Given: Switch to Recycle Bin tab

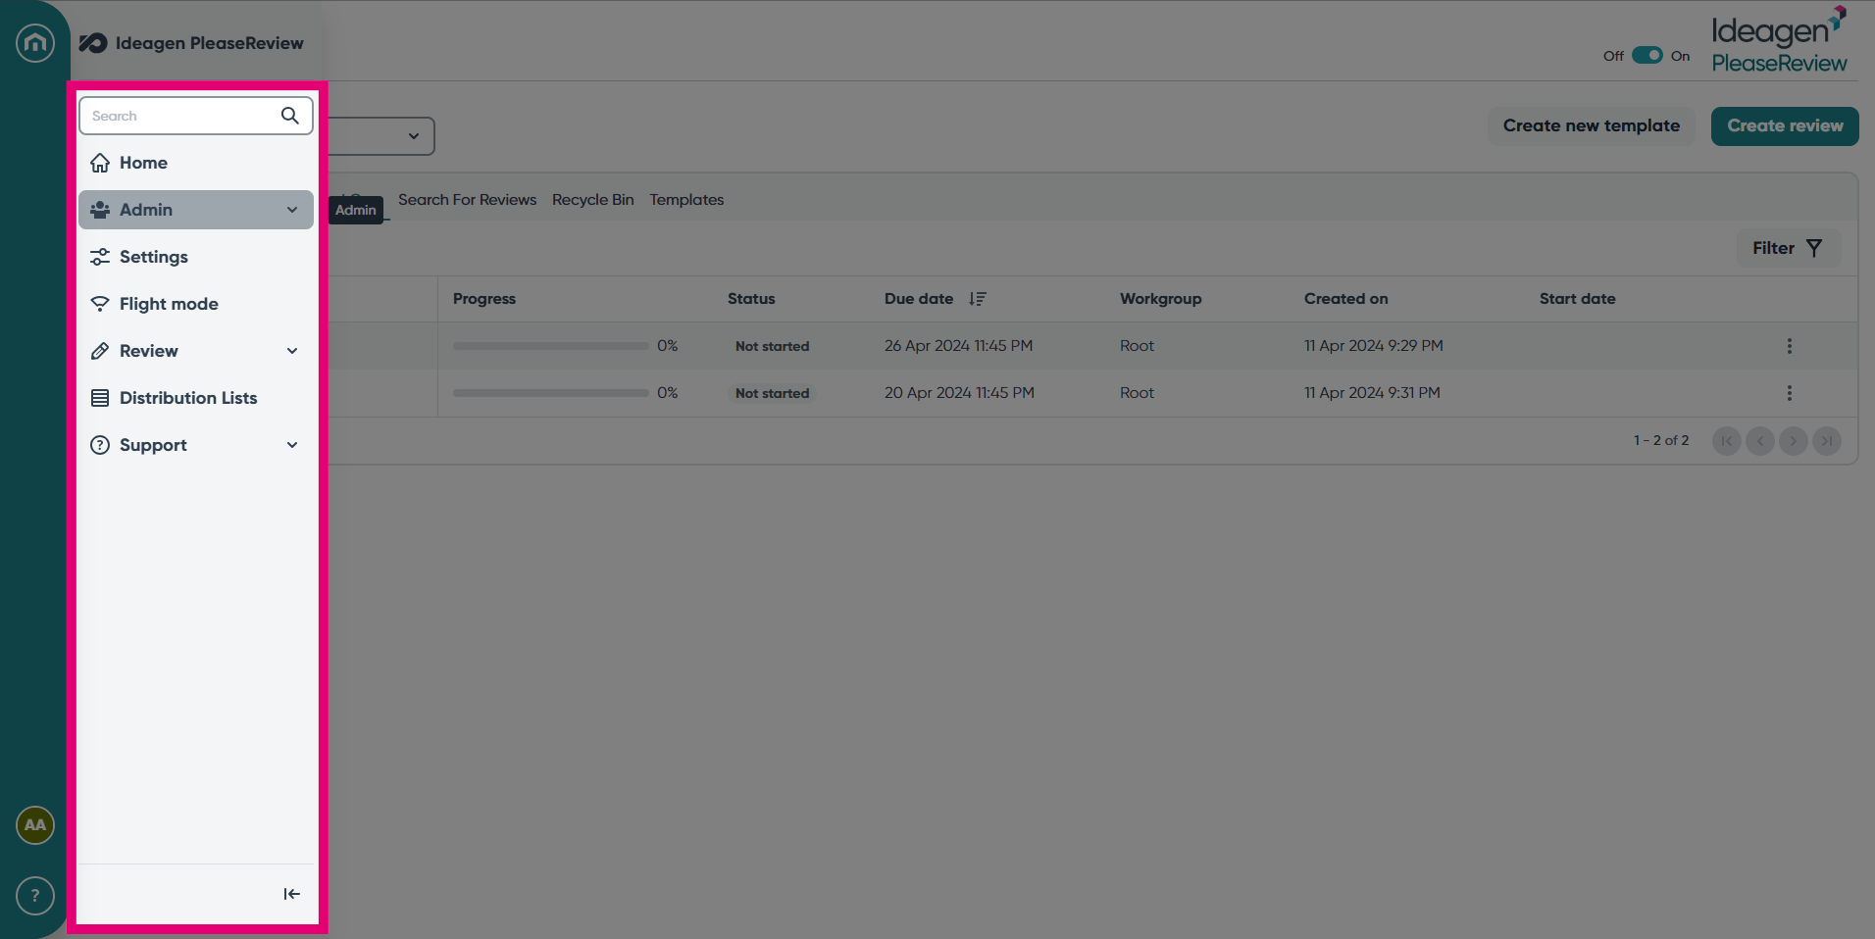Looking at the screenshot, I should (x=592, y=200).
